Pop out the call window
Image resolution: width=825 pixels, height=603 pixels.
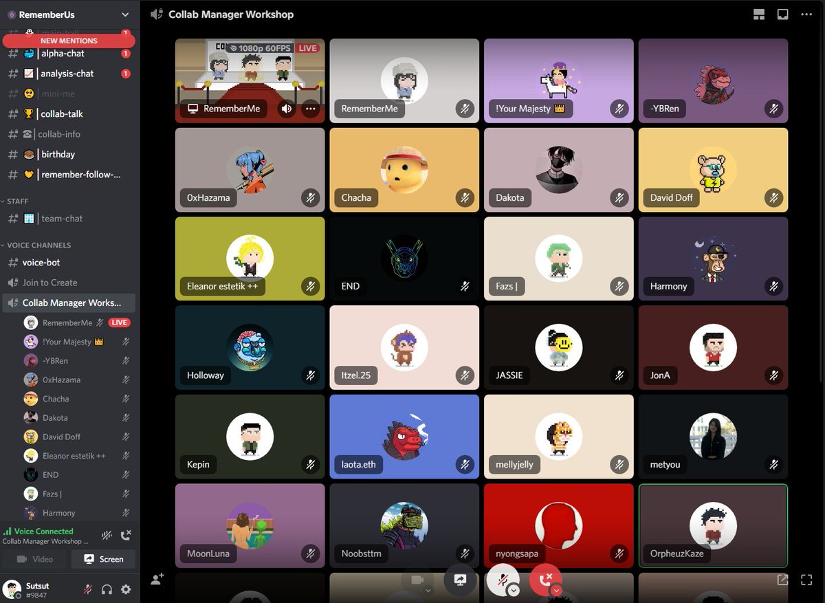pyautogui.click(x=782, y=580)
